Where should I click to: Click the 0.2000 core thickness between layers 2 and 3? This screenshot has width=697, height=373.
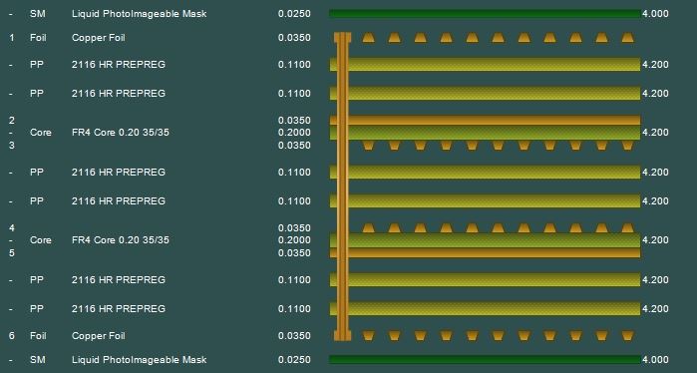coord(294,133)
